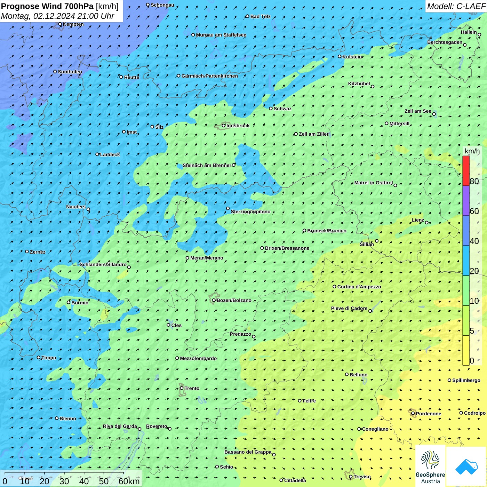Select the purple 60 km/h legend segment

pos(466,201)
